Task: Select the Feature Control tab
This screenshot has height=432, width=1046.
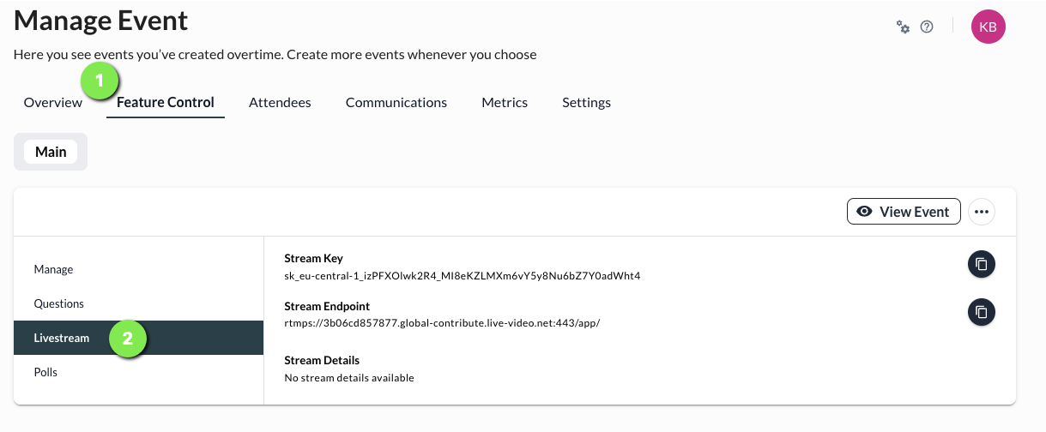Action: click(x=166, y=103)
